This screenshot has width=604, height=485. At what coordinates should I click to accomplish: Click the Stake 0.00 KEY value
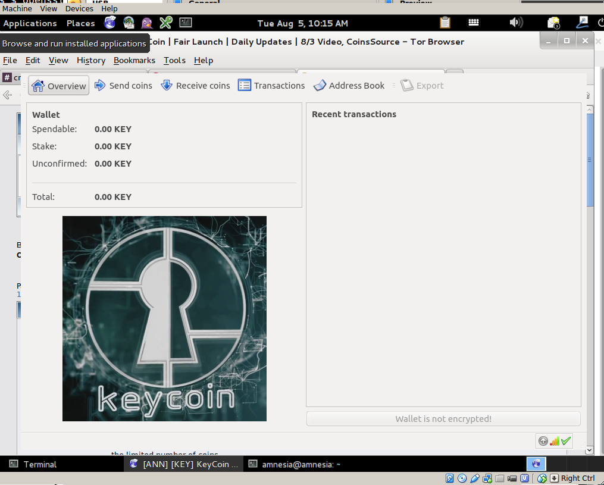[x=113, y=146]
